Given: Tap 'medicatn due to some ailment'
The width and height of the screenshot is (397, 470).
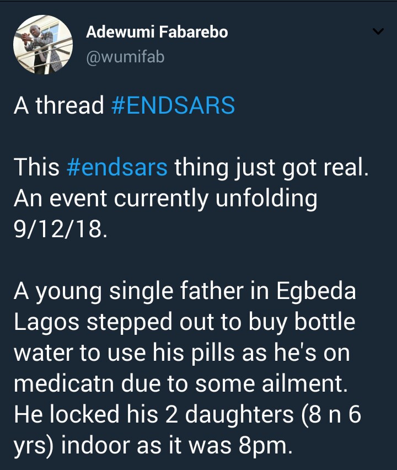Looking at the screenshot, I should pos(180,383).
